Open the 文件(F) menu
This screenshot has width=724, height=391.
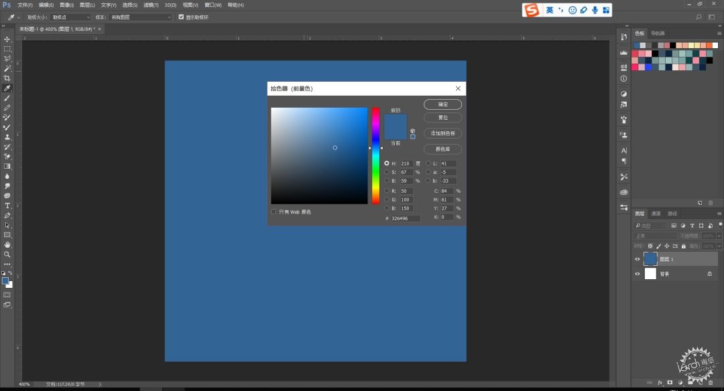(x=25, y=5)
